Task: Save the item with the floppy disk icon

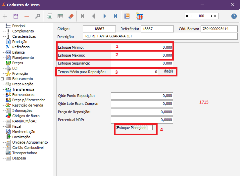Action: click(x=16, y=16)
